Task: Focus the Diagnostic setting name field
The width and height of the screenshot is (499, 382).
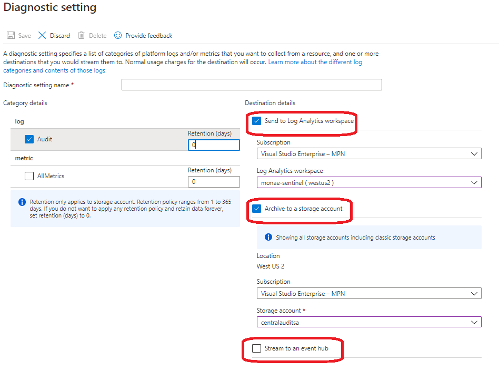Action: 252,85
